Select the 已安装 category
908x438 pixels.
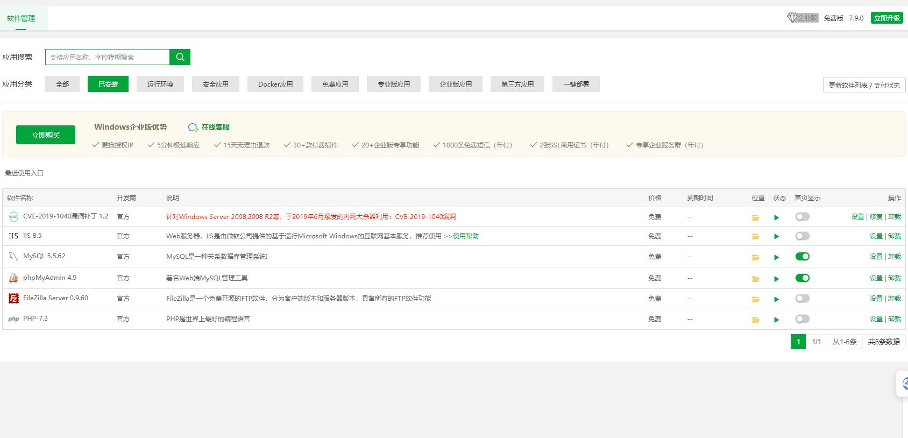(x=108, y=84)
